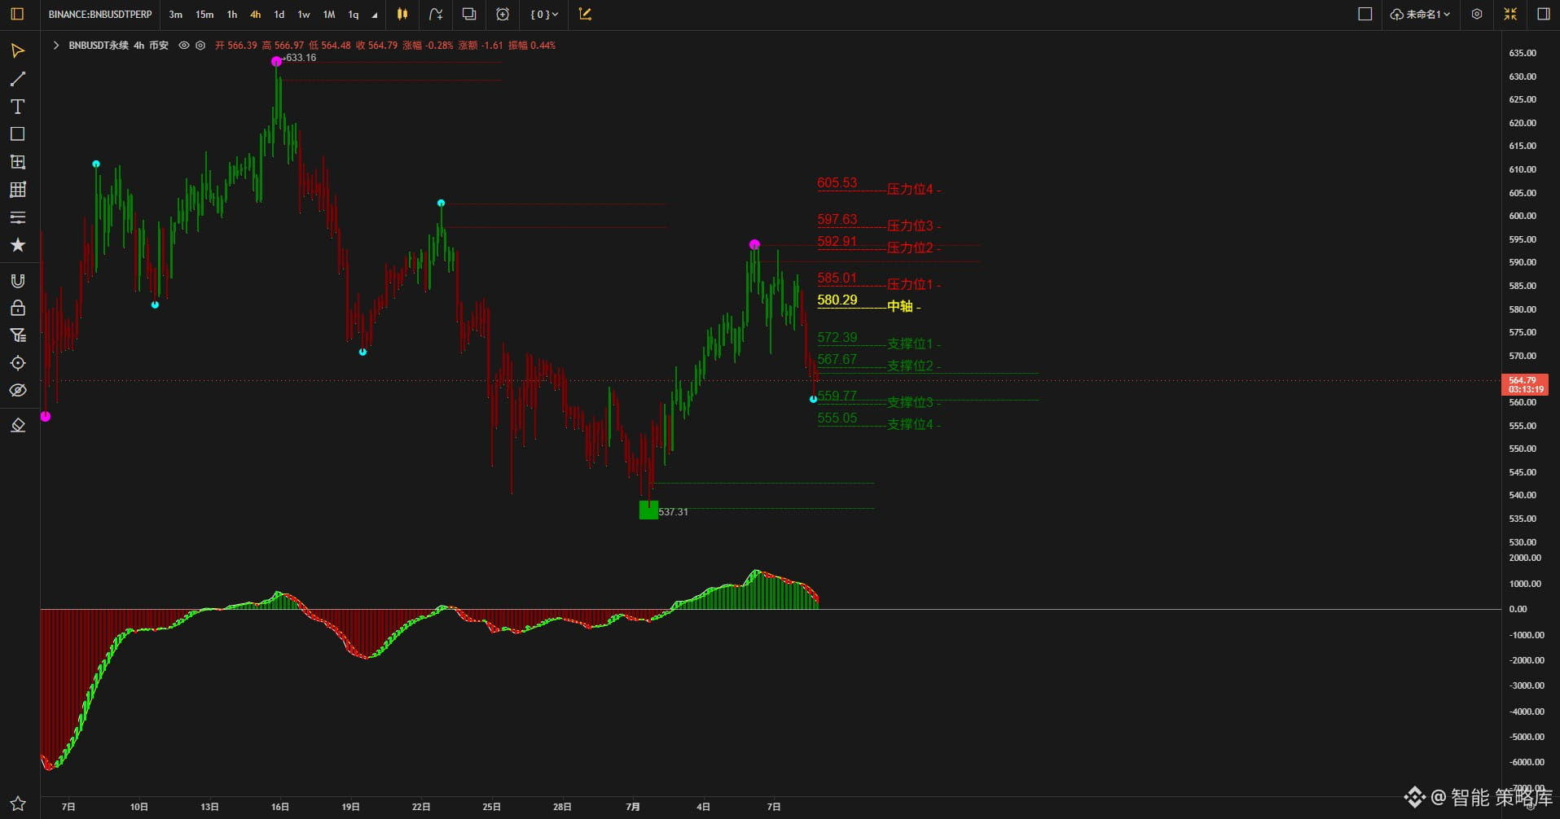The image size is (1560, 819).
Task: Click the 振幅 0.44% amplitude value
Action: [x=532, y=46]
